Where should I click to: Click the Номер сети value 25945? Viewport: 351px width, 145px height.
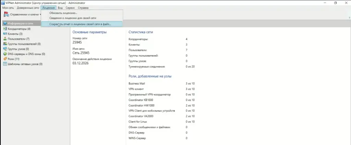click(x=77, y=42)
